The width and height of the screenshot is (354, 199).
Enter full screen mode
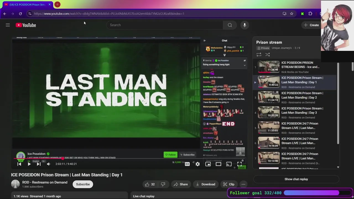239,164
